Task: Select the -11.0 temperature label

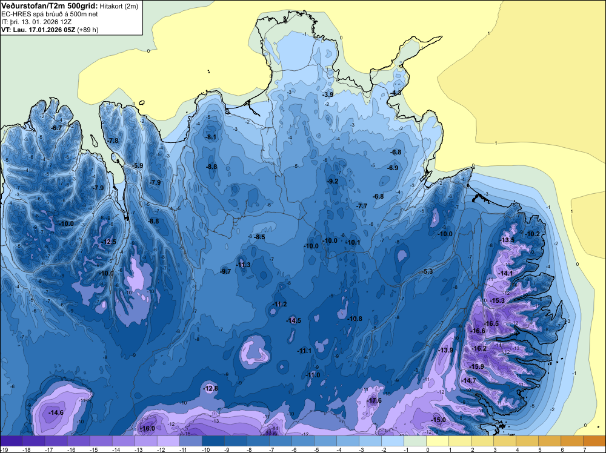Action: point(313,375)
